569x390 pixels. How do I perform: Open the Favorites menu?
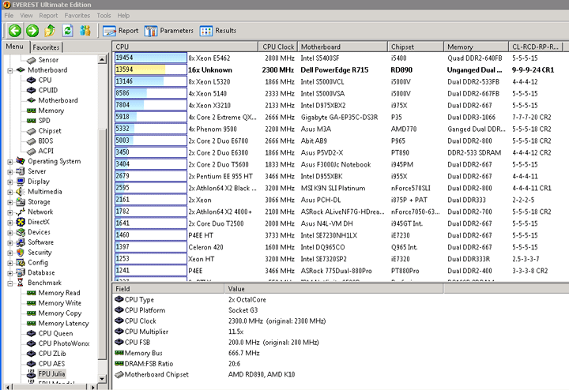[77, 16]
